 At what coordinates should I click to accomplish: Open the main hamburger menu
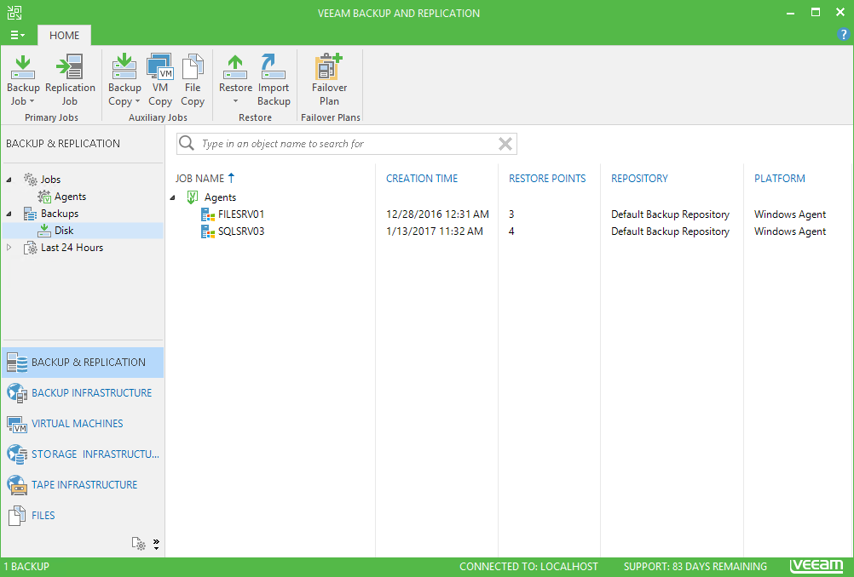[x=17, y=35]
